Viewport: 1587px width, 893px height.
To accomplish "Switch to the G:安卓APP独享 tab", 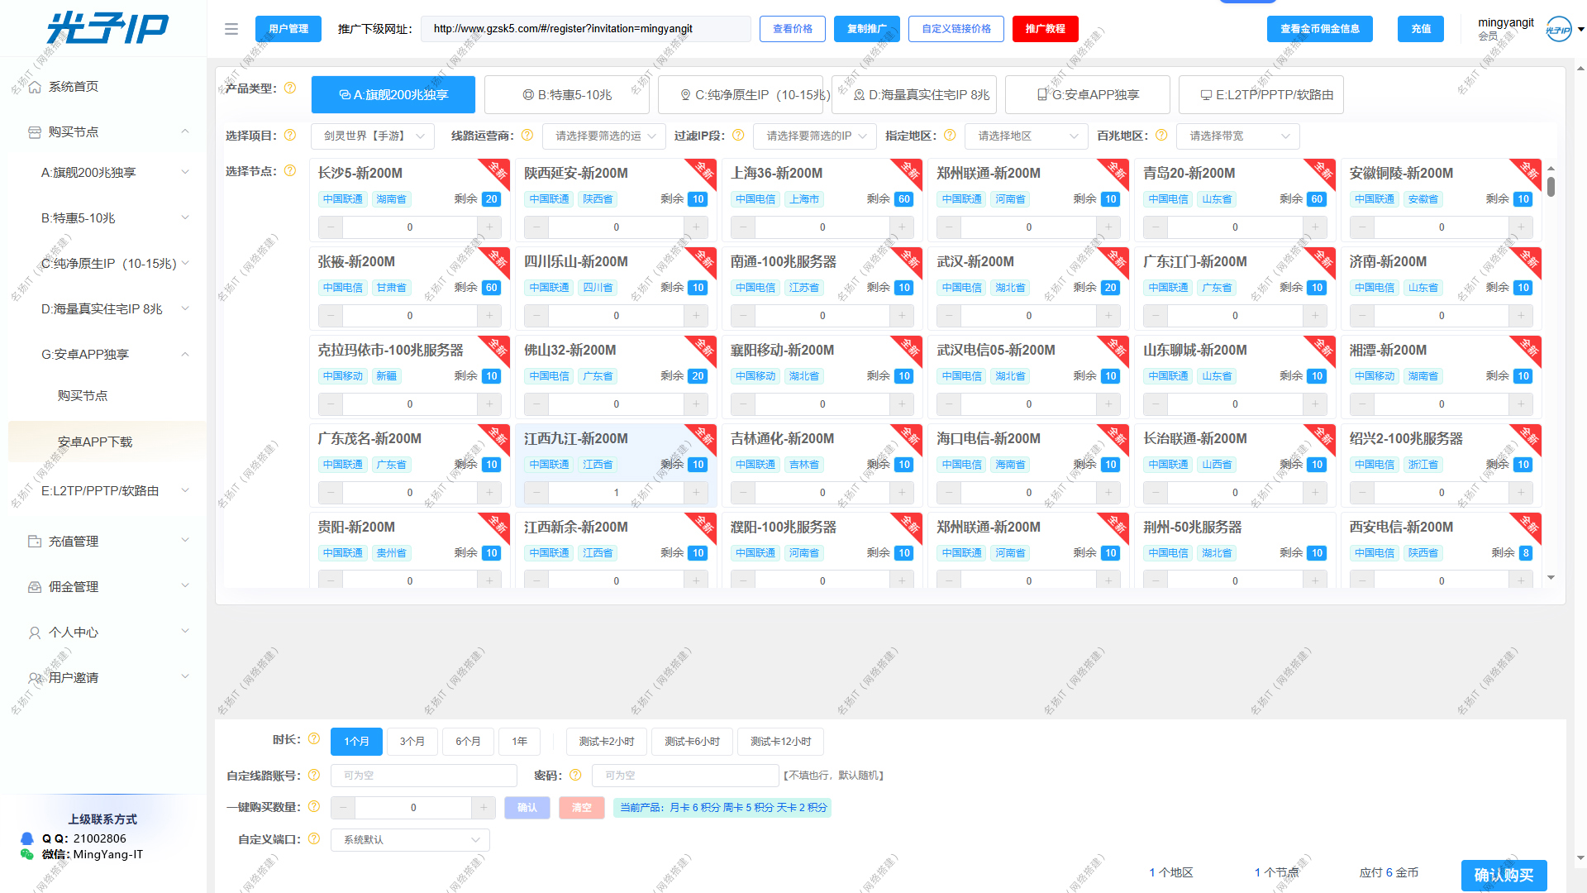I will point(1087,94).
